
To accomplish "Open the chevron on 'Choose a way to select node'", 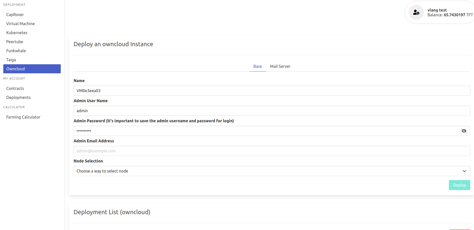I will tap(464, 171).
